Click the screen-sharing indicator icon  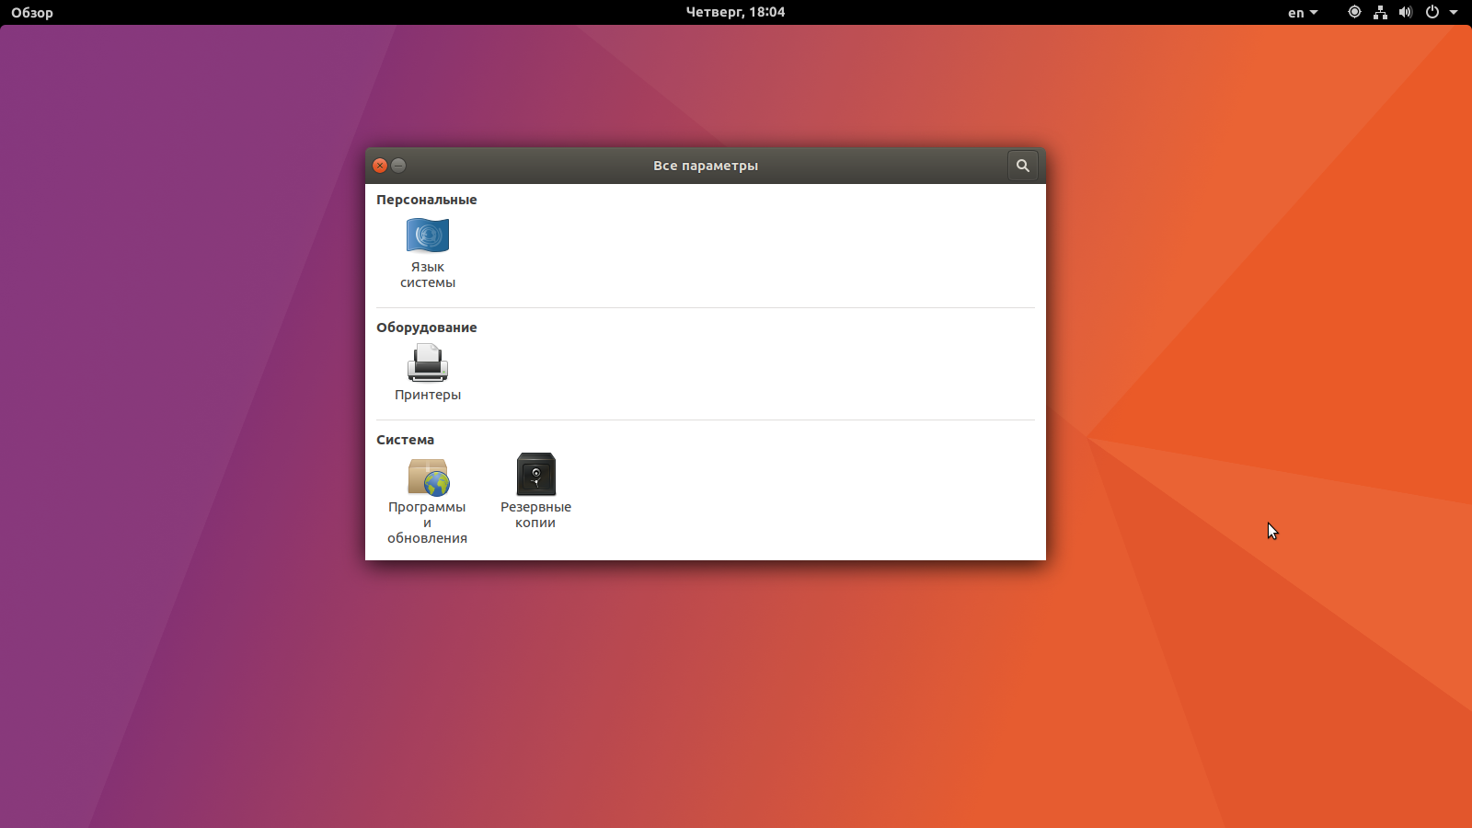(1353, 12)
